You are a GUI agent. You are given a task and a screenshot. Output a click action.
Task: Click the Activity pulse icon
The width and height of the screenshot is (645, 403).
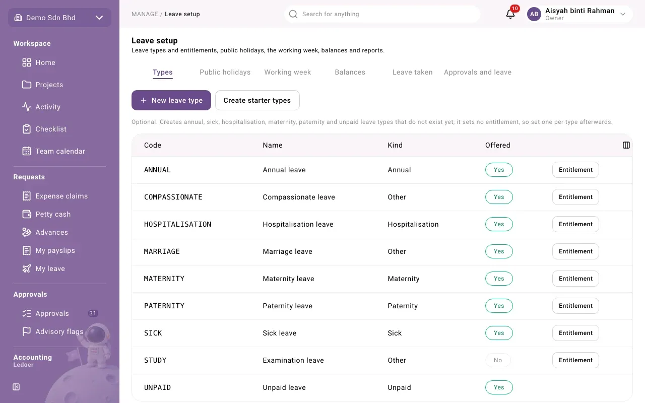click(27, 107)
